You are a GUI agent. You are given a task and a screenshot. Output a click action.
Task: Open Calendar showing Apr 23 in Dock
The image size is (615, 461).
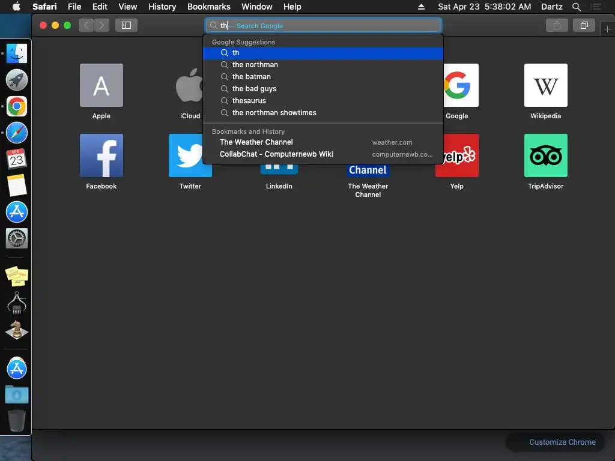16,158
